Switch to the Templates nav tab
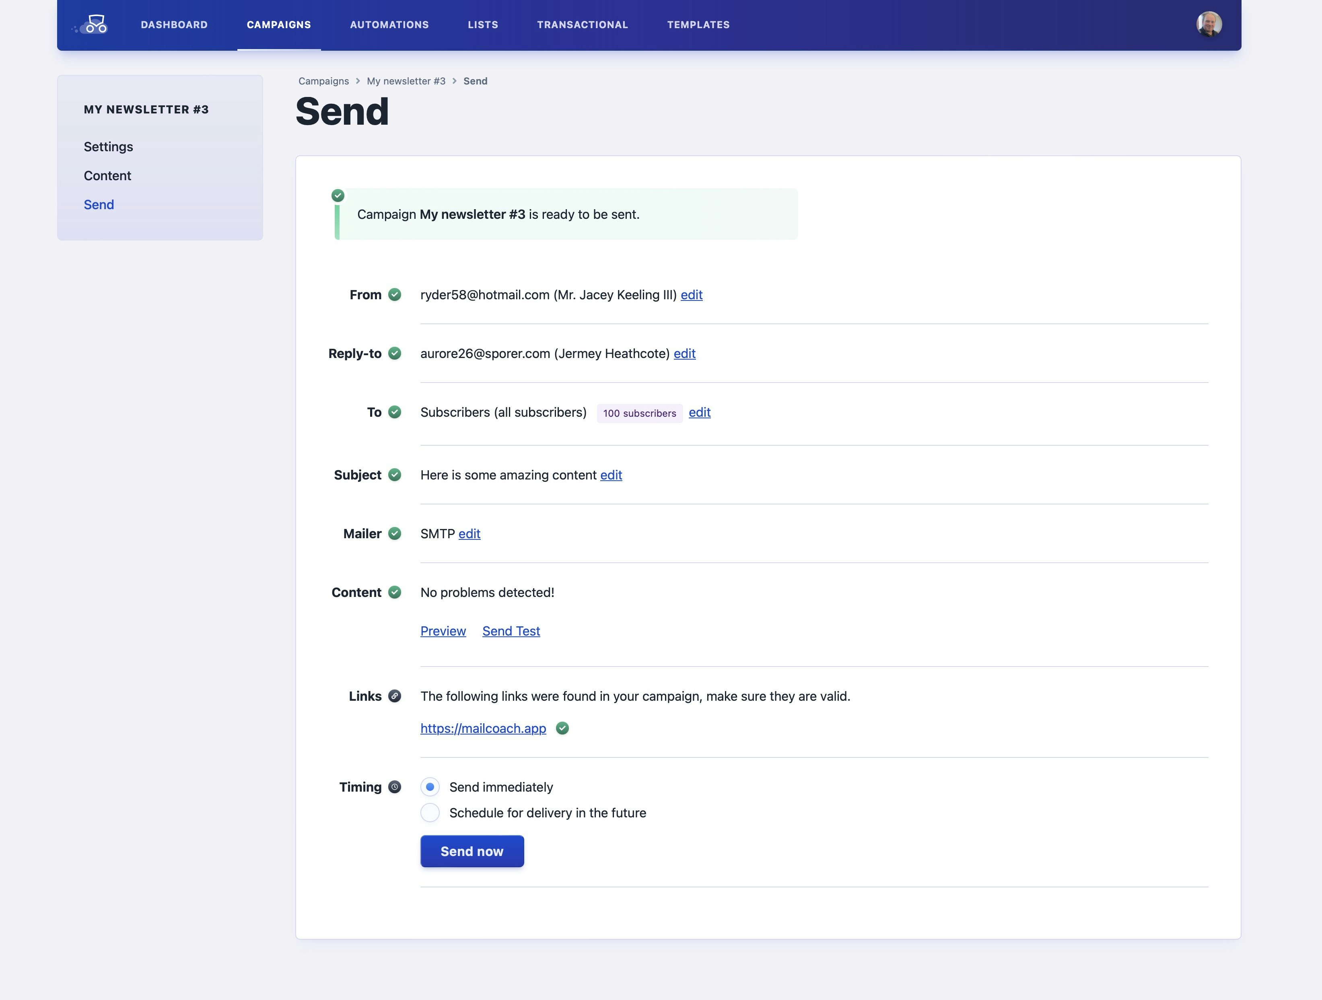 [x=698, y=25]
